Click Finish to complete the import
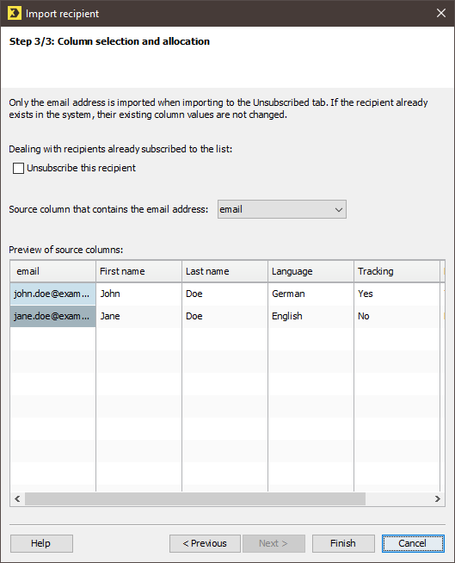The image size is (455, 563). click(x=343, y=543)
